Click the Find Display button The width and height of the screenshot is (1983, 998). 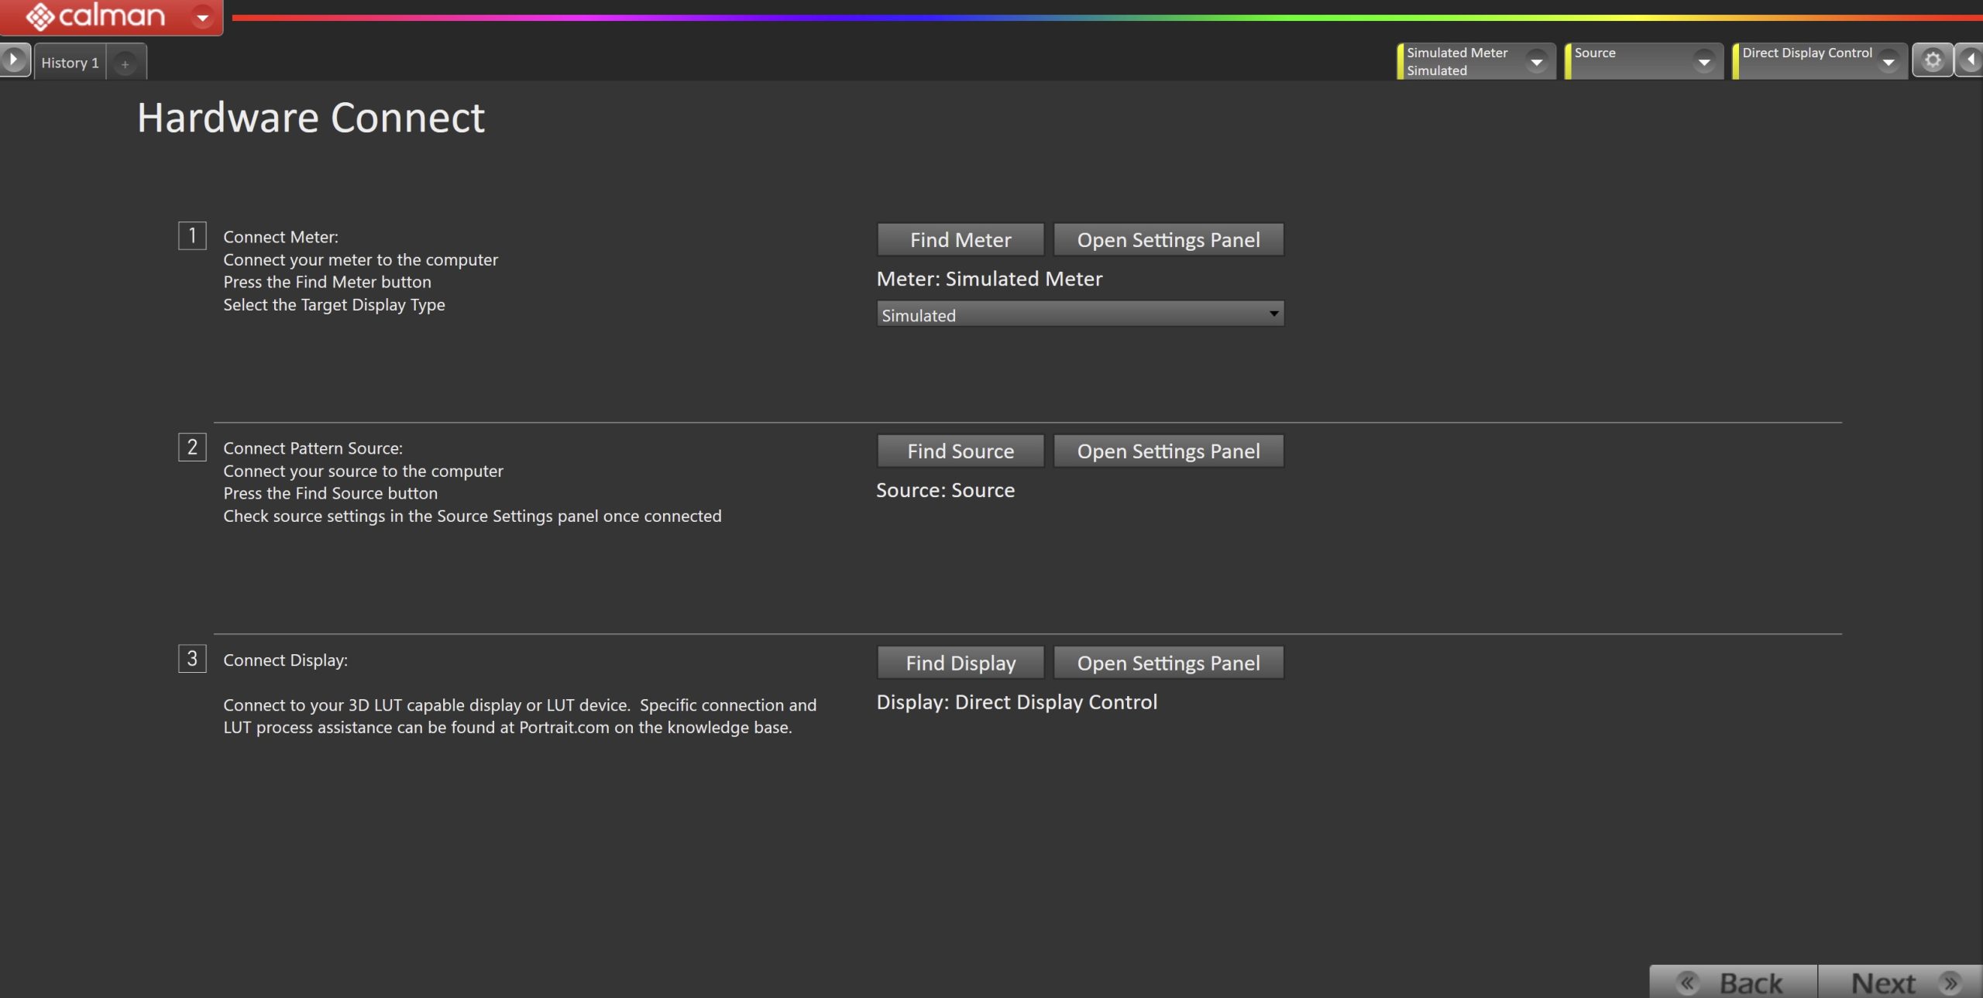click(x=960, y=663)
